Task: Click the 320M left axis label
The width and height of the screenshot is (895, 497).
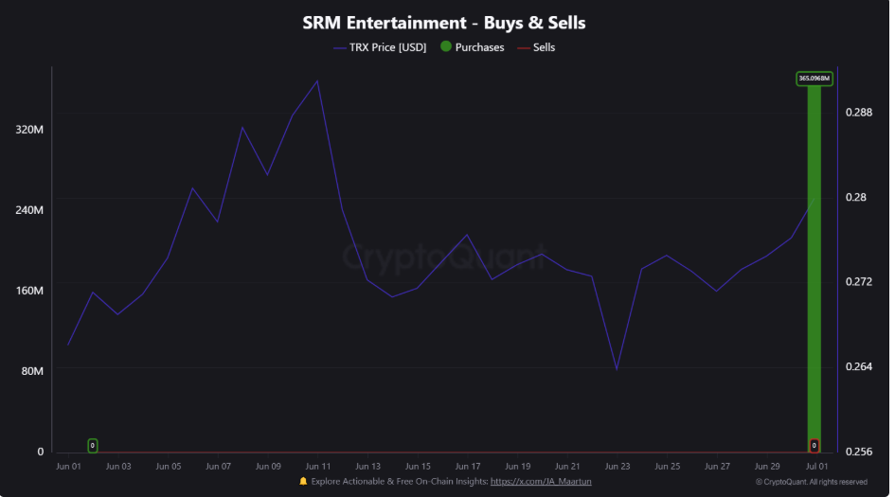Action: [29, 130]
